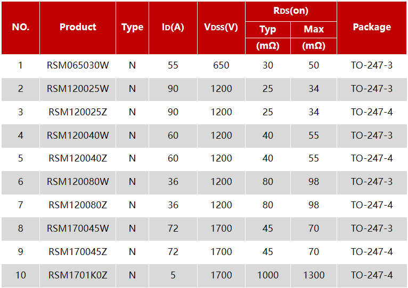Select the Typ (mΩ) sub-header

point(267,37)
